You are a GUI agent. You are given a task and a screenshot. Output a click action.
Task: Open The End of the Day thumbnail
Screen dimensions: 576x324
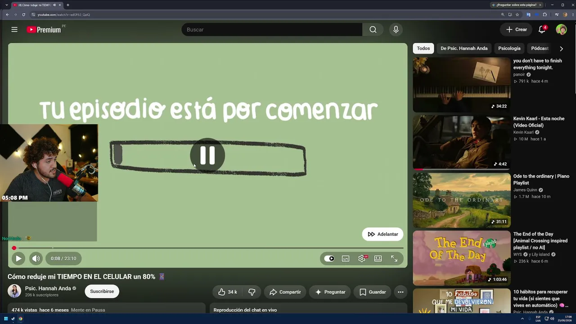coord(462,258)
